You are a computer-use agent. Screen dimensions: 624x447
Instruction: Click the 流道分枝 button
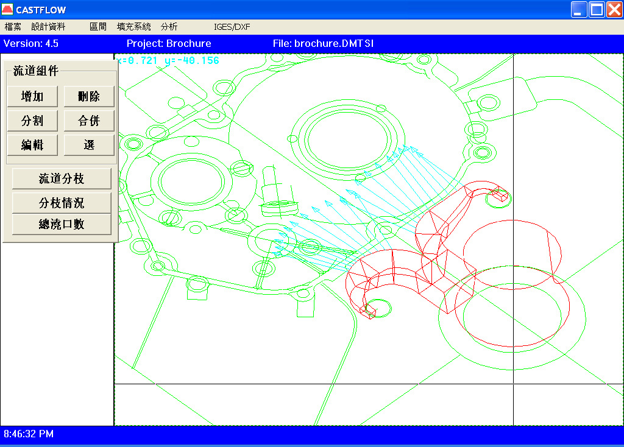[62, 178]
